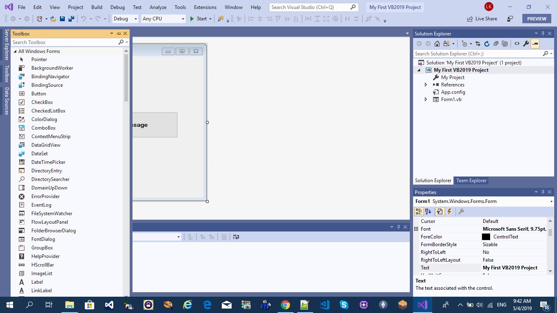This screenshot has width=557, height=313.
Task: Click the Show All Files icon
Action: (505, 44)
